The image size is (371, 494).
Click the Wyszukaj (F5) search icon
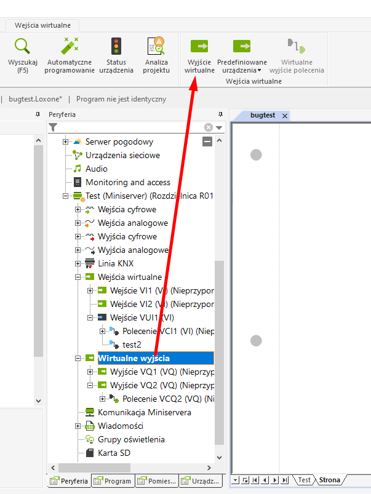[x=23, y=47]
